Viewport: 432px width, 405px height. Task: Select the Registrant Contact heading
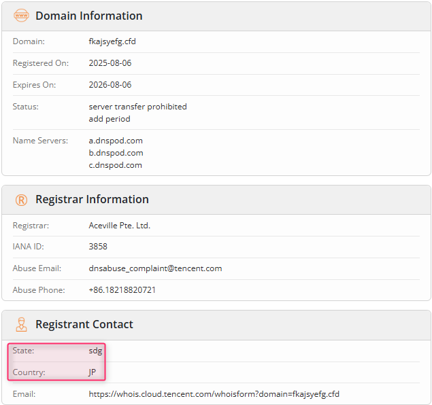(84, 324)
